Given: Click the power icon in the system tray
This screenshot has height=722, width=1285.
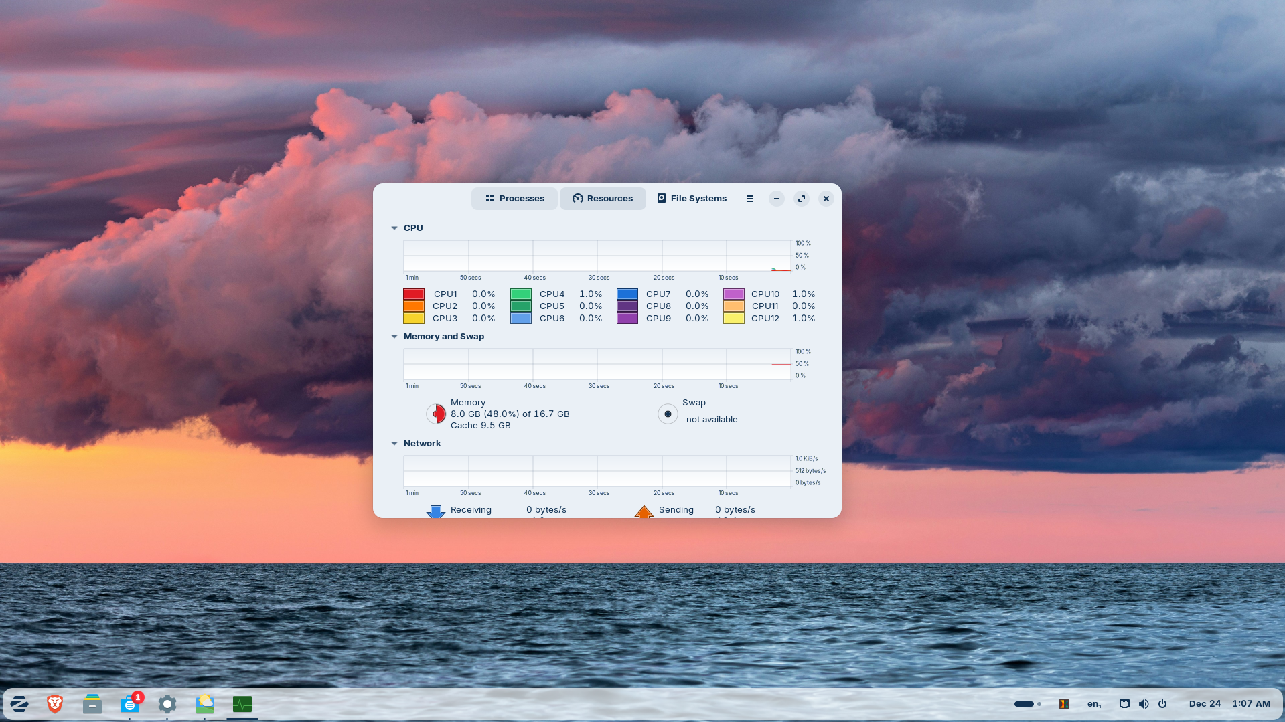Looking at the screenshot, I should [x=1162, y=703].
